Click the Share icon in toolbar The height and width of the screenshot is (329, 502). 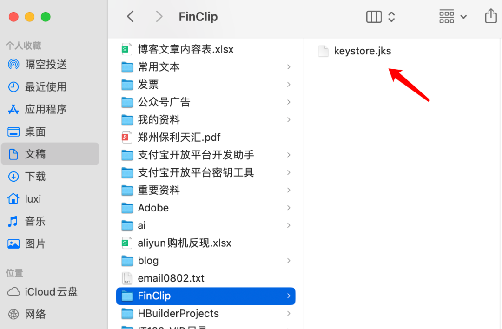pos(491,16)
